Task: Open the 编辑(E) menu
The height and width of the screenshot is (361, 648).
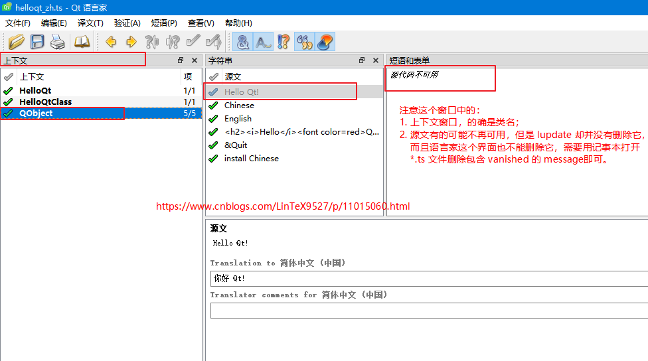Action: [x=54, y=23]
